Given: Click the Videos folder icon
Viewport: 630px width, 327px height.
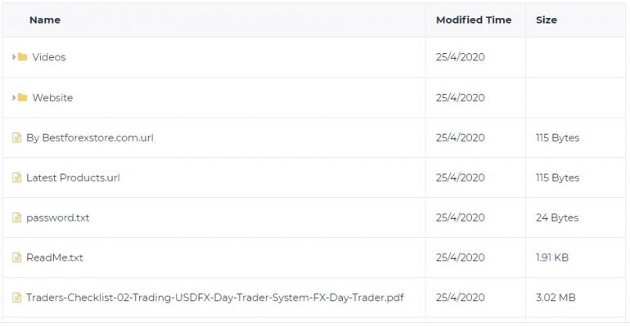Looking at the screenshot, I should [x=23, y=57].
